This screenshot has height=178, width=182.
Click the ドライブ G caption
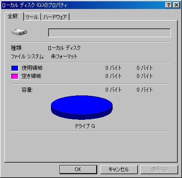click(x=85, y=126)
